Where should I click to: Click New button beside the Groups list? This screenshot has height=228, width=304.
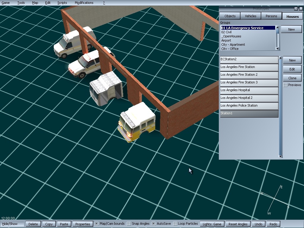[292, 29]
